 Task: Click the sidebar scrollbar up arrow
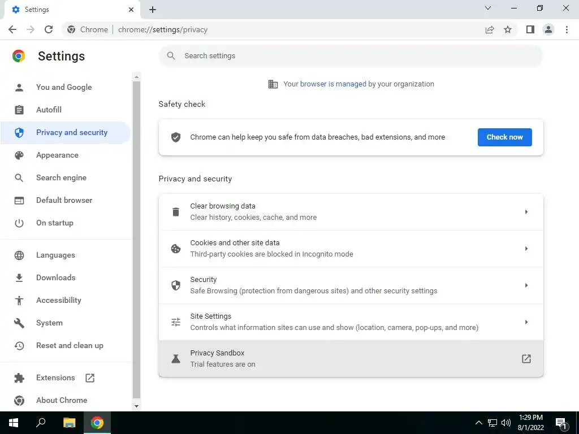[137, 77]
